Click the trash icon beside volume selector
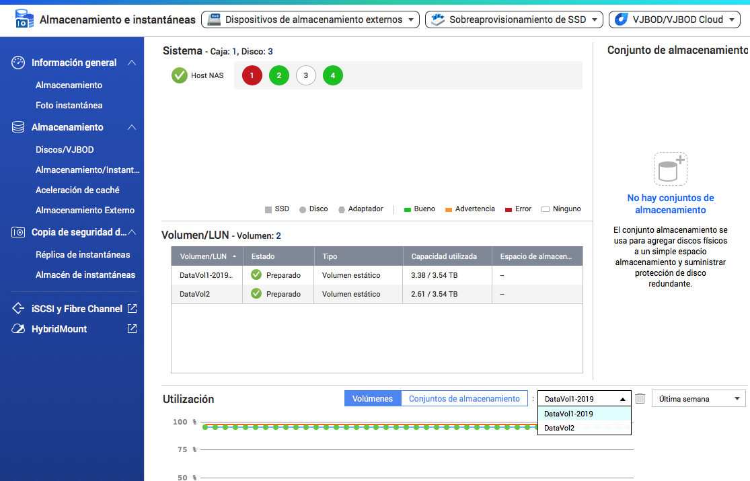Image resolution: width=750 pixels, height=481 pixels. (640, 399)
